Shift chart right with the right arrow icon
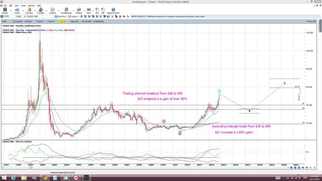The height and width of the screenshot is (181, 322). click(314, 168)
